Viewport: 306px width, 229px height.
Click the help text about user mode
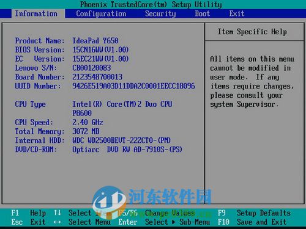click(252, 82)
